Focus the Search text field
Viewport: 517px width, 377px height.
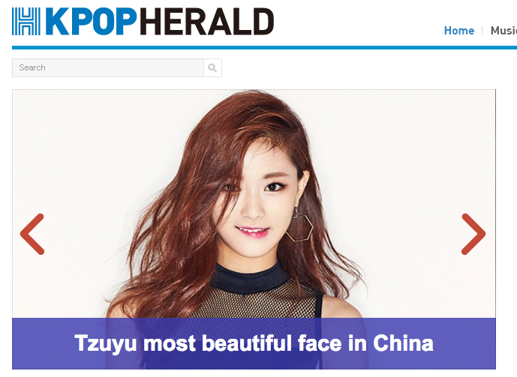coord(108,67)
